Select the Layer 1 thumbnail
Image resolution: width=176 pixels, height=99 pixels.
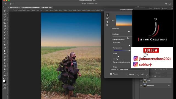[145, 81]
